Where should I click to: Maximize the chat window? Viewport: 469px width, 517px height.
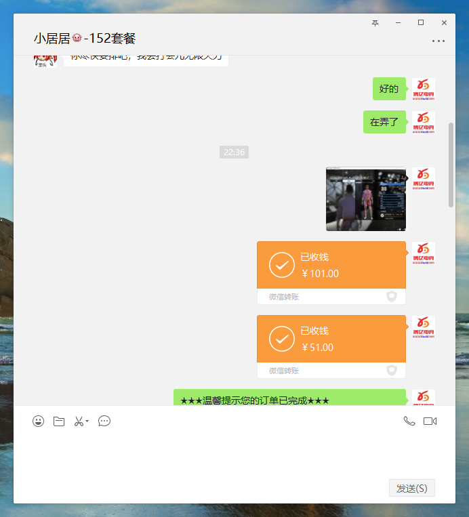pyautogui.click(x=421, y=22)
